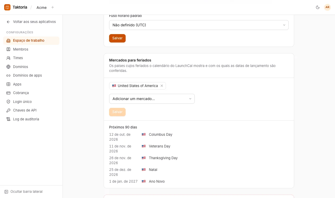This screenshot has height=198, width=335.
Task: Go back via Voltar aos seus aplicativos
Action: 31,22
